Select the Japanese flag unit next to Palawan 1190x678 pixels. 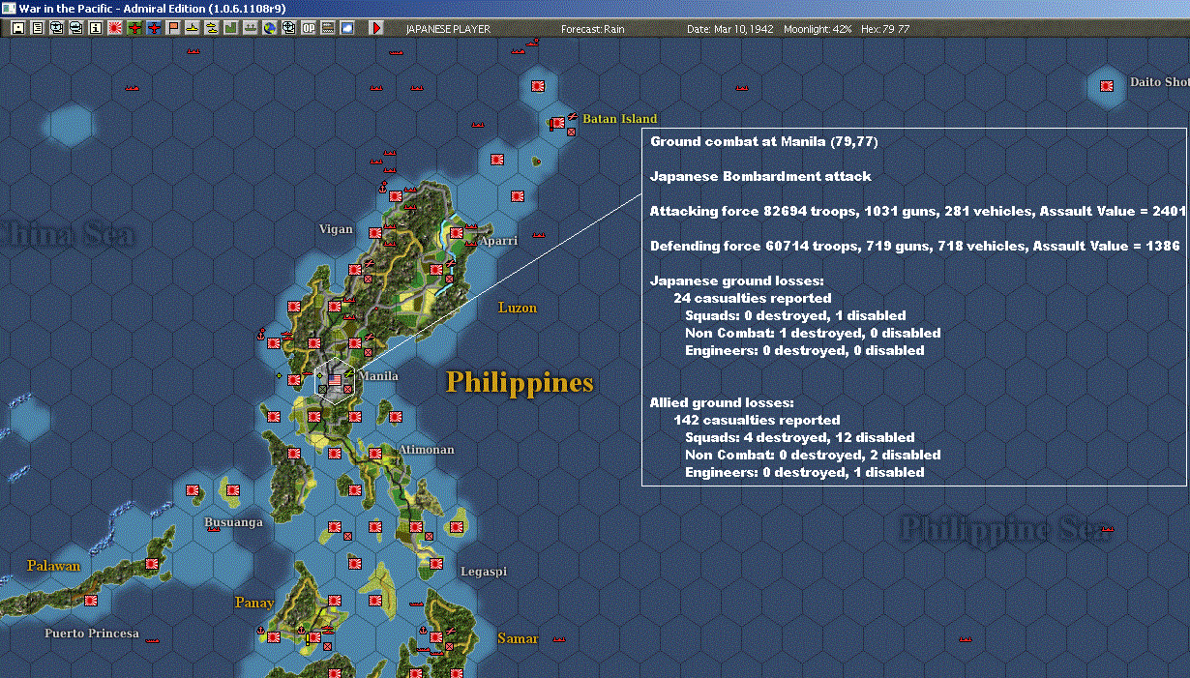[x=152, y=564]
